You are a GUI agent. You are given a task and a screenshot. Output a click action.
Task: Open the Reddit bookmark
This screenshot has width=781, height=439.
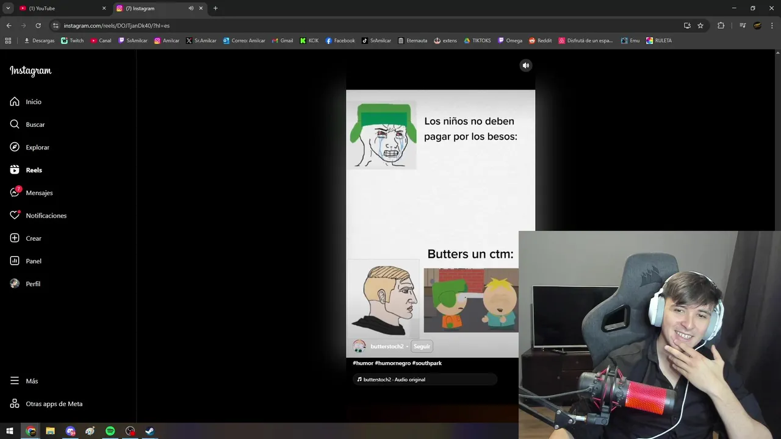point(540,41)
